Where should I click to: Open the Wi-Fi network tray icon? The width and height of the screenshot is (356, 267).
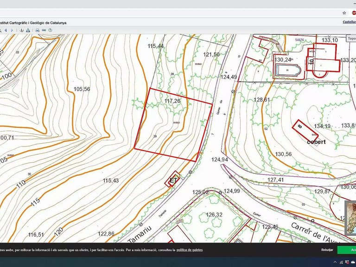[x=341, y=262]
